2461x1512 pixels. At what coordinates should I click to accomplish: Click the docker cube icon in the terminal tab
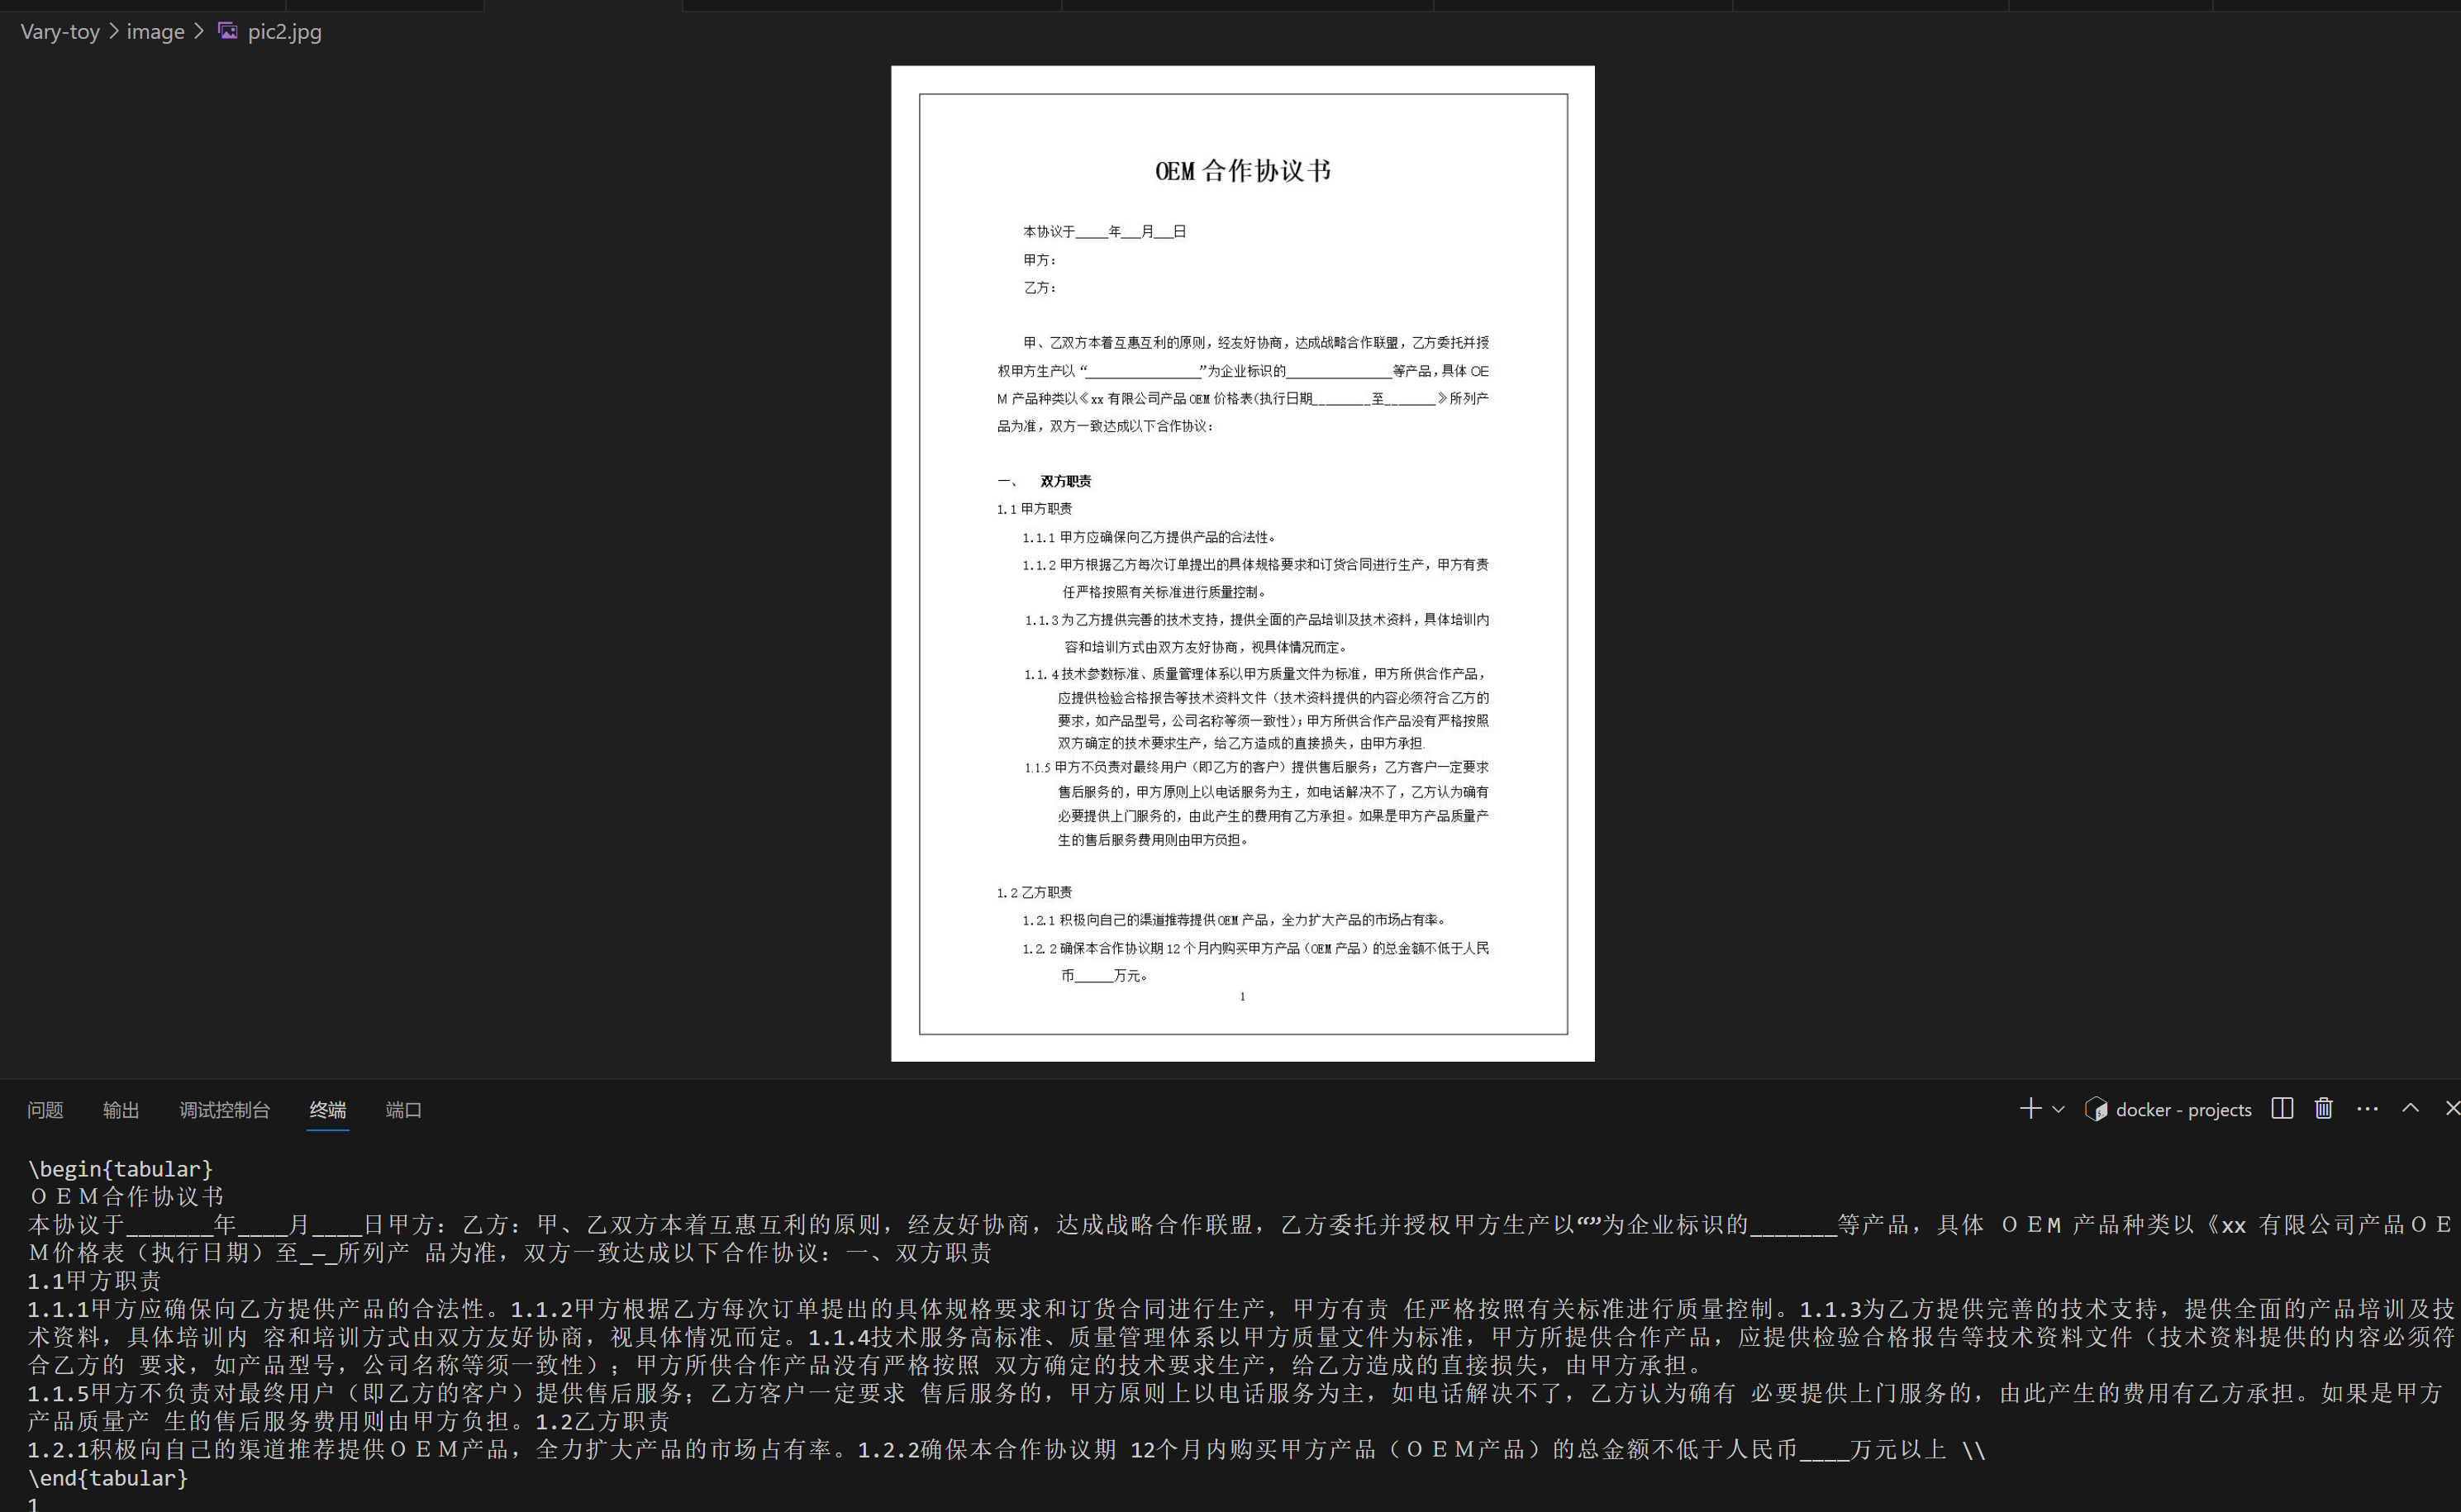click(x=2096, y=1109)
